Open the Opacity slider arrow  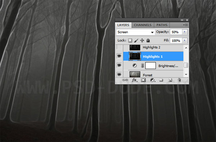click(x=185, y=32)
